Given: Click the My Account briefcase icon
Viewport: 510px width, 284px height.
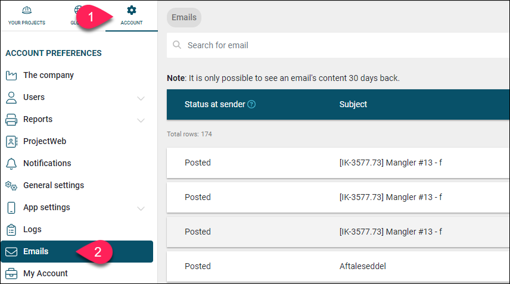Looking at the screenshot, I should point(11,274).
